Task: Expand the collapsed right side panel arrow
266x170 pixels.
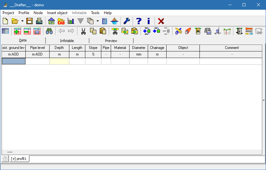Action: [x=263, y=100]
